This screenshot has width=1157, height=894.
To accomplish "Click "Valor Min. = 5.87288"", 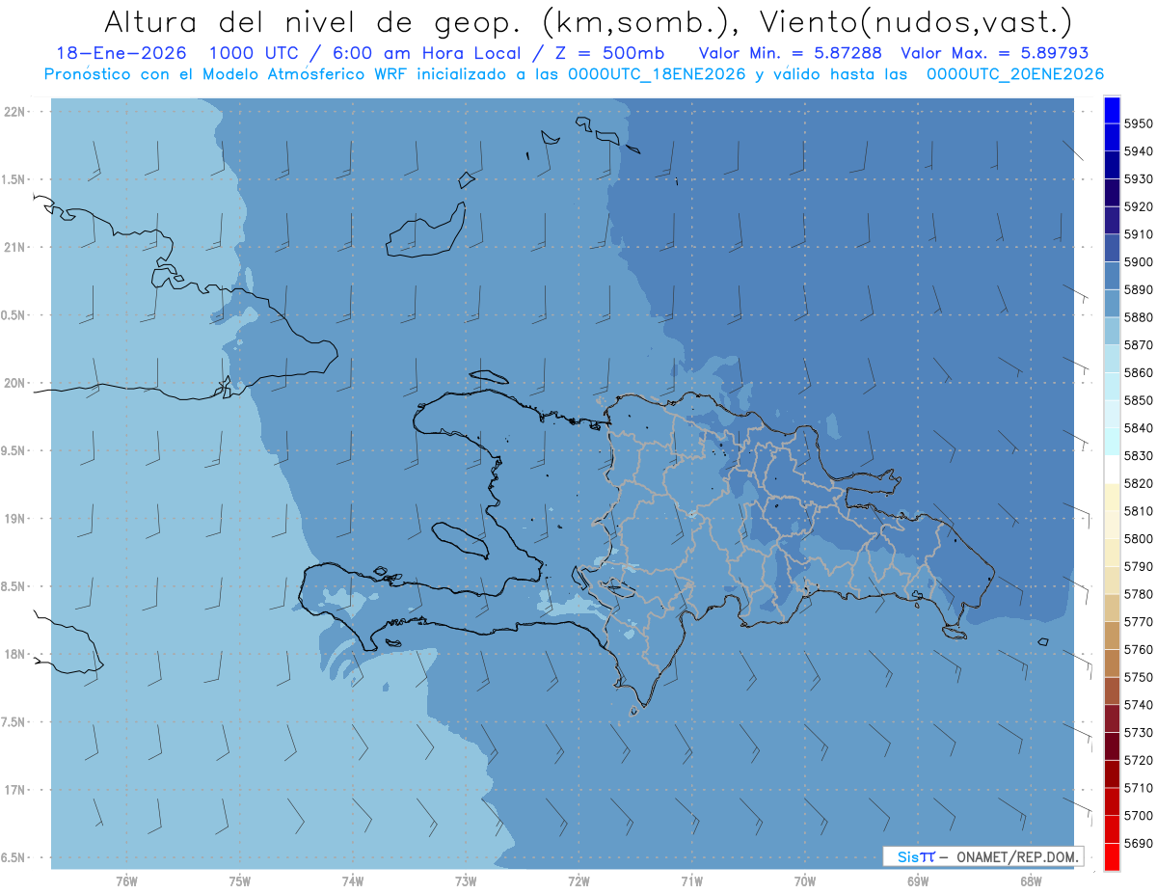I will pyautogui.click(x=791, y=54).
